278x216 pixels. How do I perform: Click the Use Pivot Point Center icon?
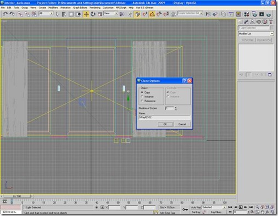tap(122, 14)
